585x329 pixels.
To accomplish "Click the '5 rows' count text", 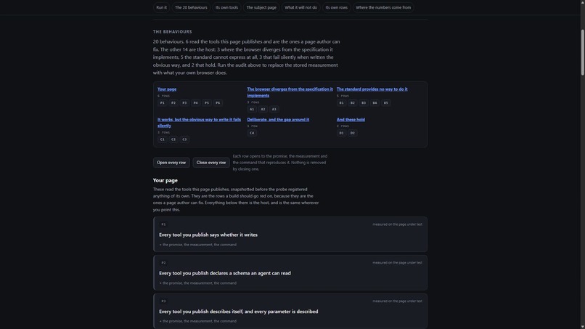I will (x=343, y=96).
